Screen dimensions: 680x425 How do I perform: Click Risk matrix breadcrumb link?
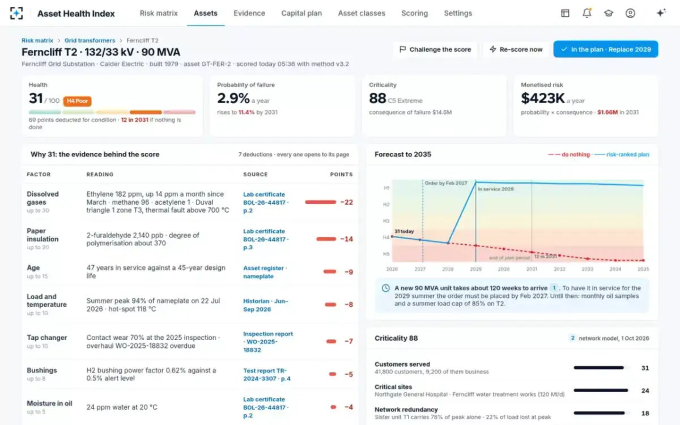click(37, 40)
